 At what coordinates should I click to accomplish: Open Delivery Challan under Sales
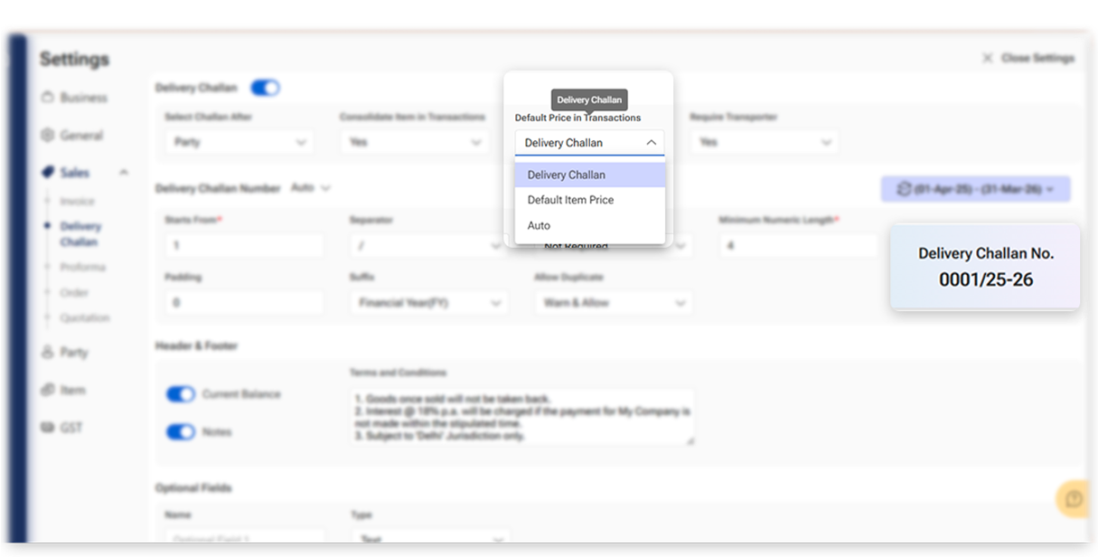[80, 234]
